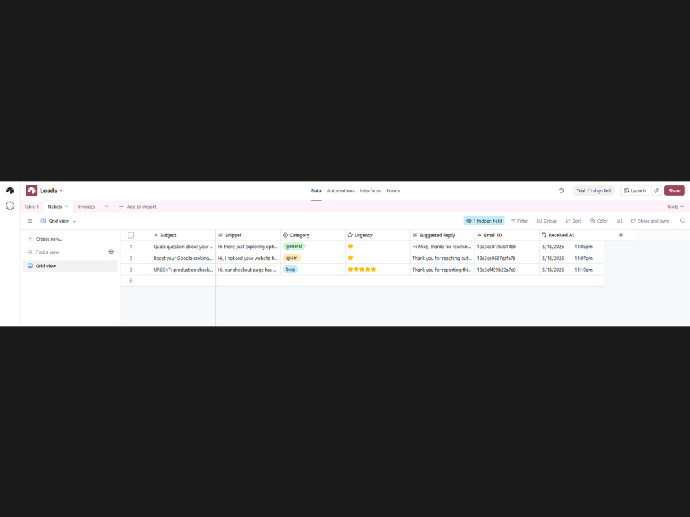Viewport: 690px width, 517px height.
Task: Click the Urgency star column header
Action: (377, 235)
